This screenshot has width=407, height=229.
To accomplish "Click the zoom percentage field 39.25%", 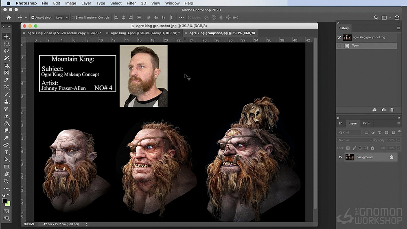I will pyautogui.click(x=29, y=224).
